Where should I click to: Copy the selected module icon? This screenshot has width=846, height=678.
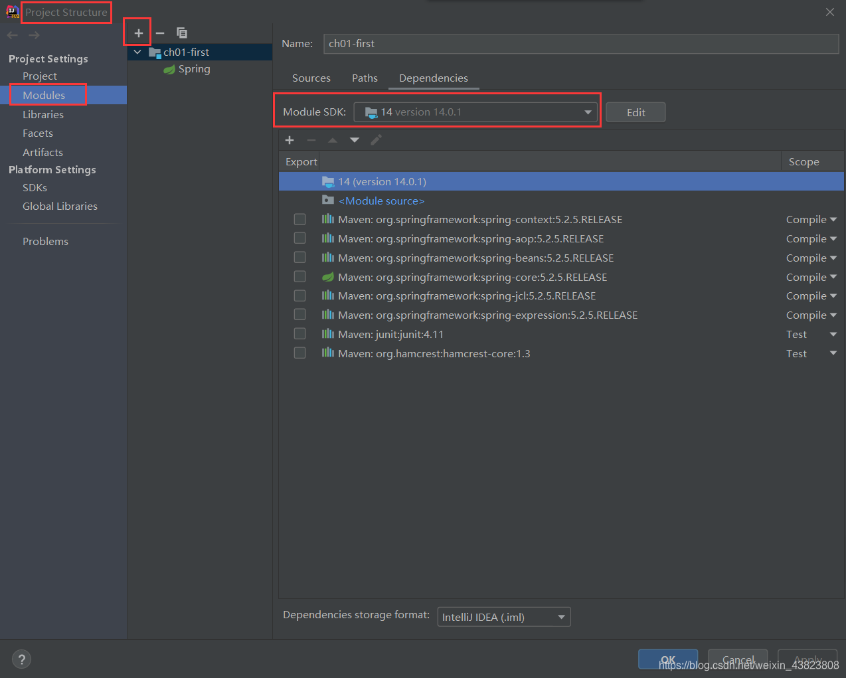pyautogui.click(x=182, y=33)
